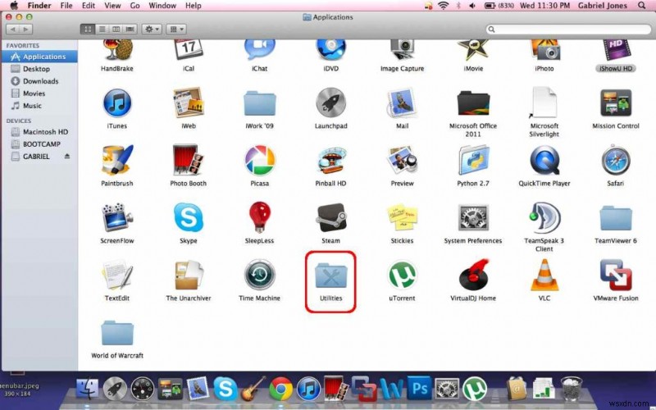This screenshot has width=656, height=410.
Task: Open the item arrangement dropdown
Action: [x=176, y=30]
